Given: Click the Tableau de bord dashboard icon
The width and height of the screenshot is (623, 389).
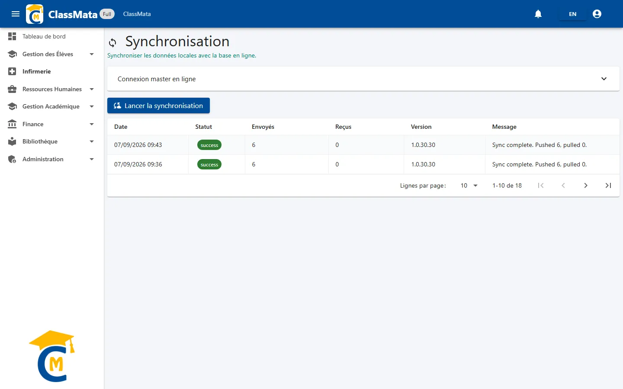Looking at the screenshot, I should click(x=12, y=36).
